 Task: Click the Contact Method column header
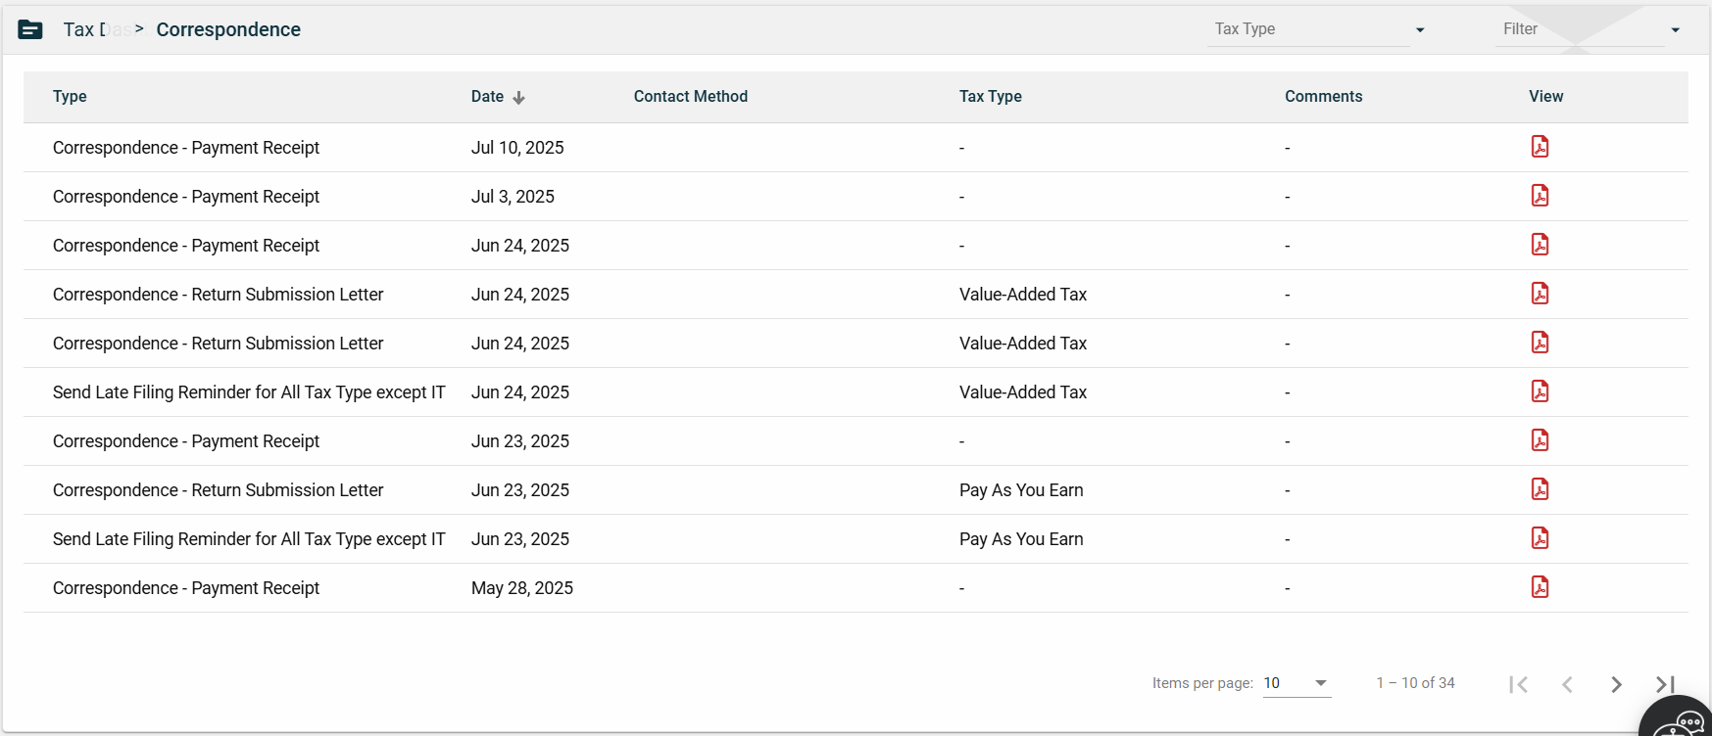[x=690, y=97]
